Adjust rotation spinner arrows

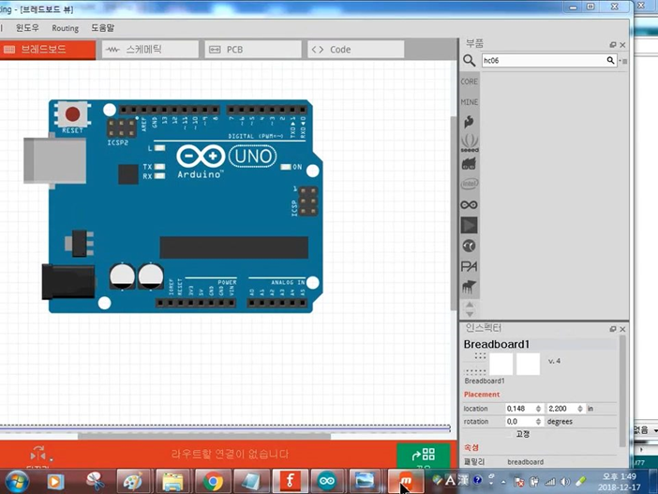tap(538, 422)
